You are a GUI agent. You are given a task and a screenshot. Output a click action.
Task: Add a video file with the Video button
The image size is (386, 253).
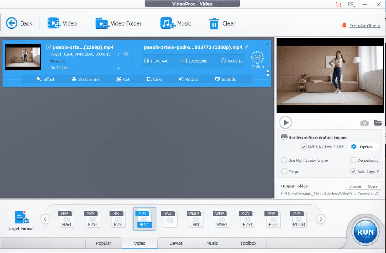tap(62, 23)
